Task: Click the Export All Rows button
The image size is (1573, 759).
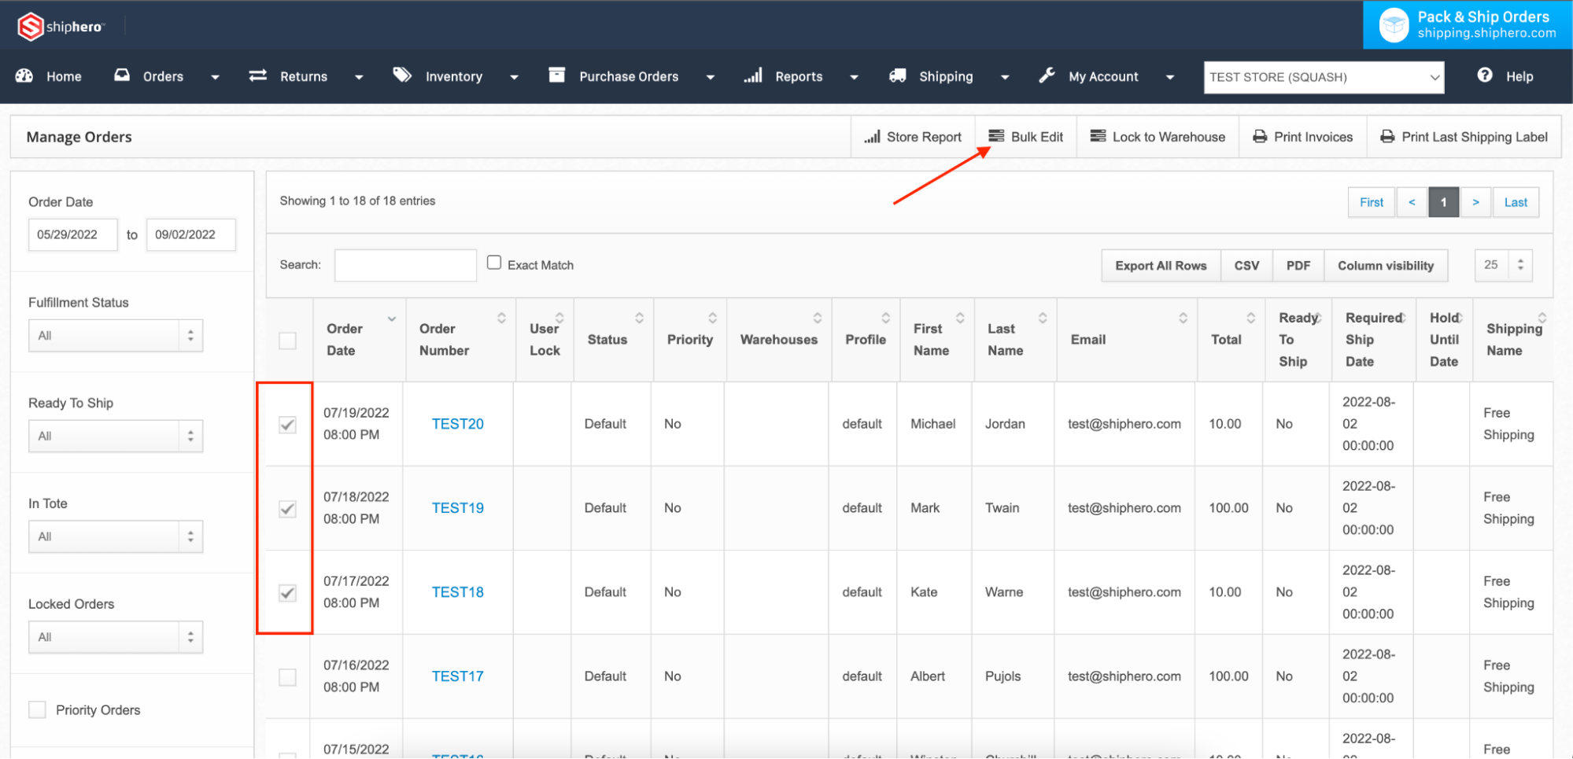Action: pos(1161,266)
